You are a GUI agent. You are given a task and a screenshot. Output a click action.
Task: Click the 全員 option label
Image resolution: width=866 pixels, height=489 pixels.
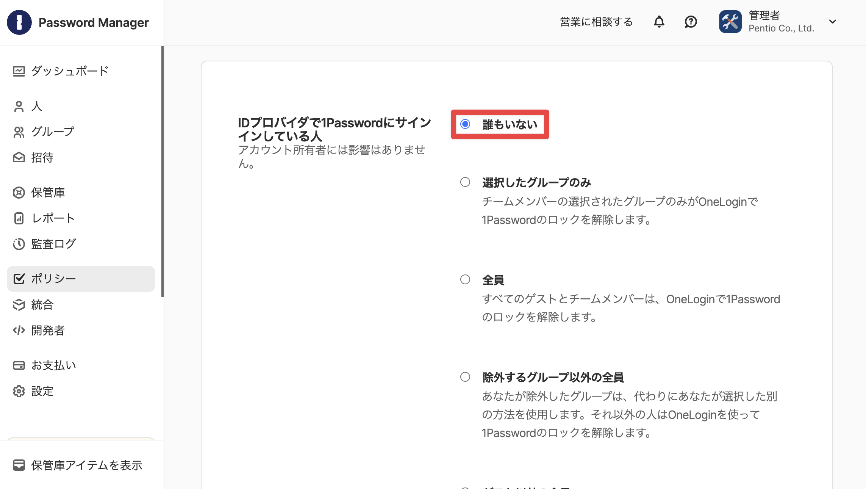(493, 280)
